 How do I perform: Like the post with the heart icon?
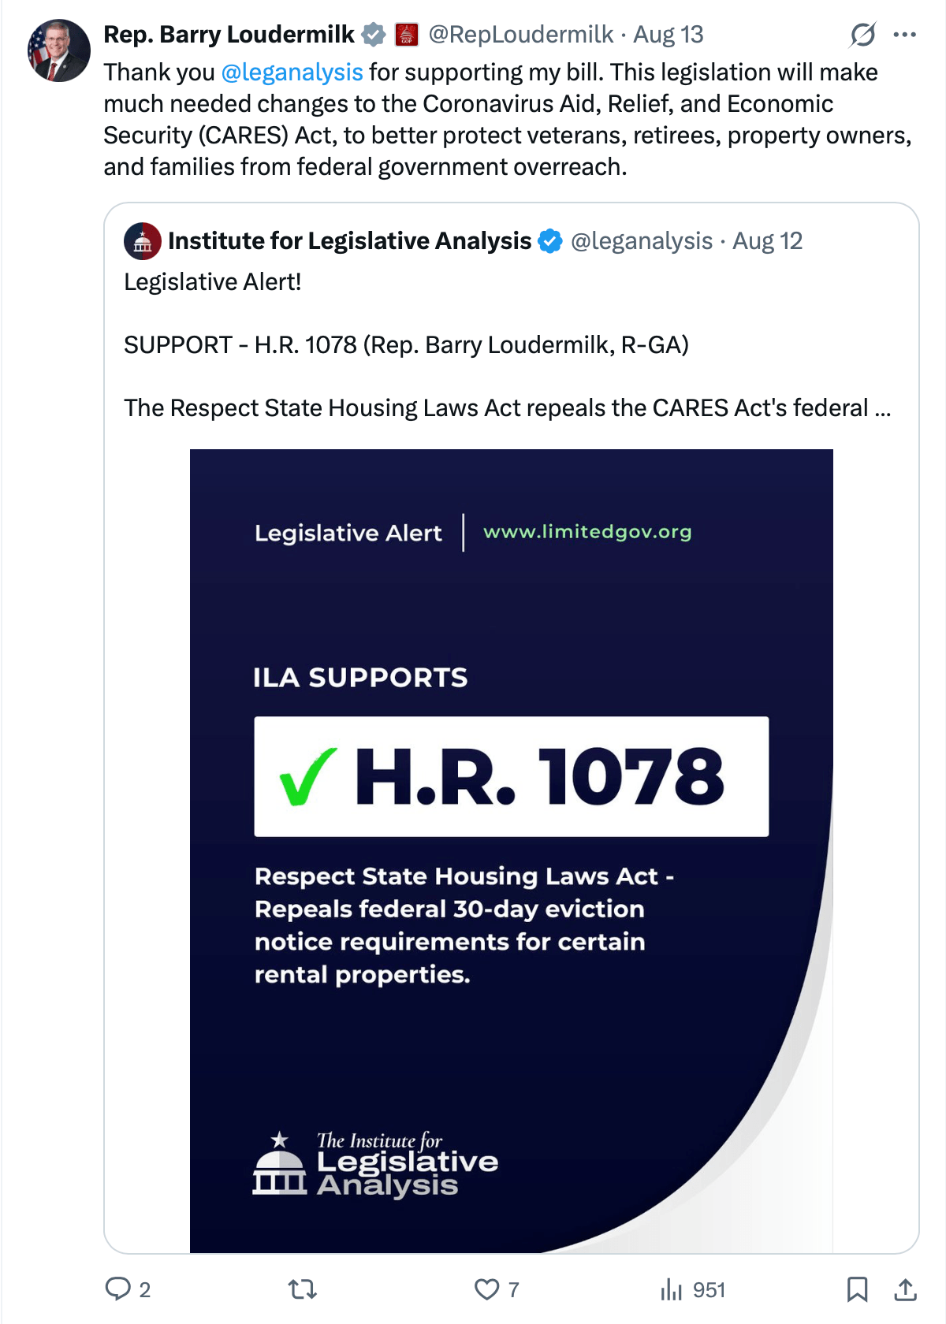coord(486,1289)
